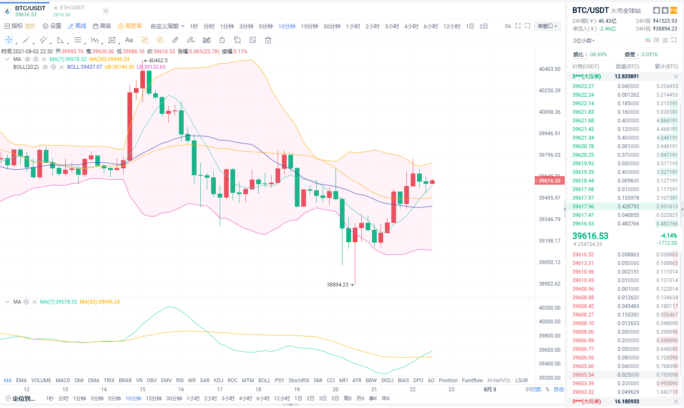The height and width of the screenshot is (408, 684).
Task: Open the 单窗口 window layout dropdown
Action: (x=548, y=26)
